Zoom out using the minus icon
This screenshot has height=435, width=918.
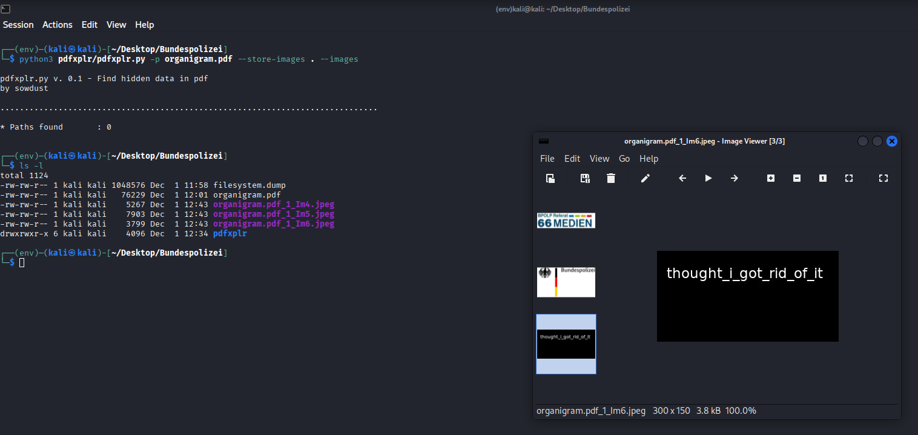click(x=797, y=178)
